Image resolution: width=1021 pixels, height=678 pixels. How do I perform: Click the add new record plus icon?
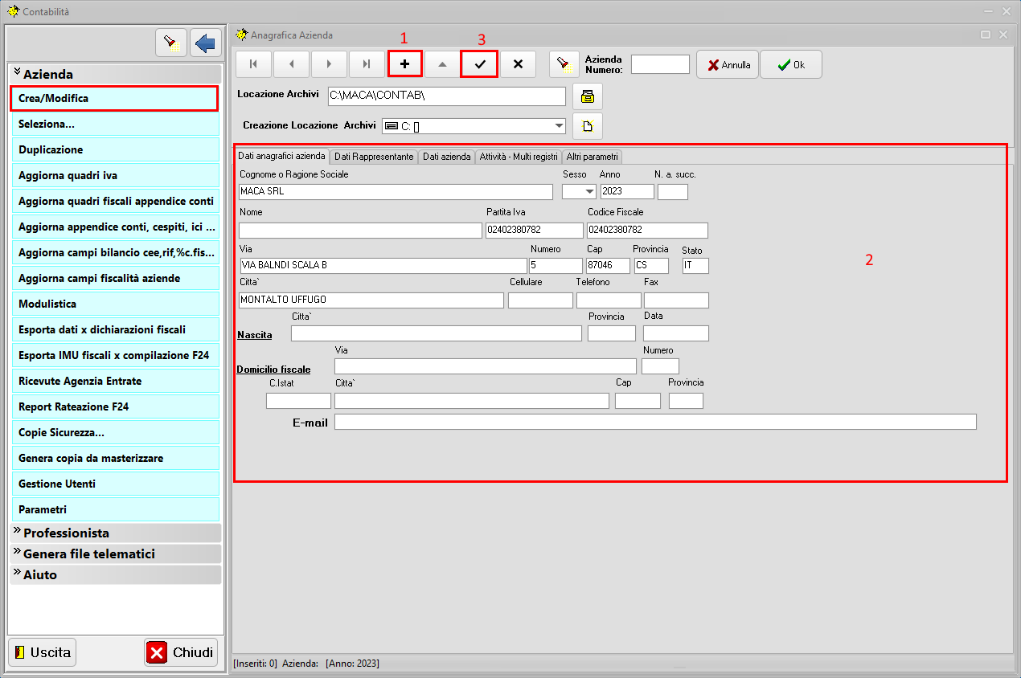pyautogui.click(x=404, y=64)
